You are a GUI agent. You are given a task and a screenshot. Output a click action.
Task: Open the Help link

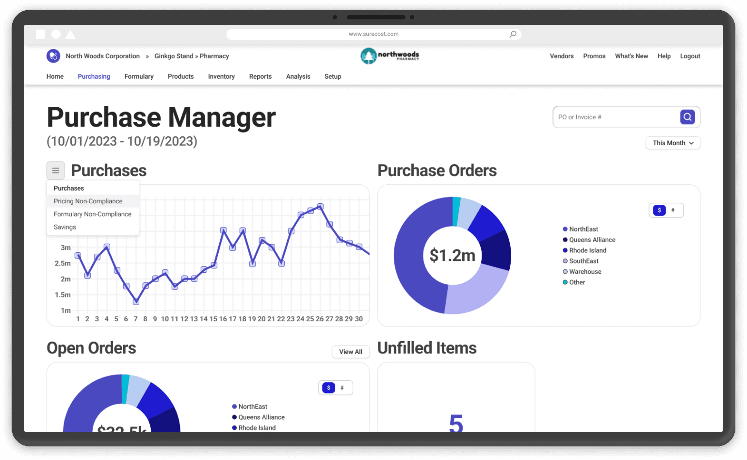tap(664, 56)
